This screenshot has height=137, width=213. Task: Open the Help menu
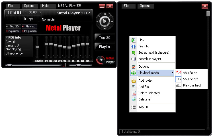pyautogui.click(x=48, y=6)
